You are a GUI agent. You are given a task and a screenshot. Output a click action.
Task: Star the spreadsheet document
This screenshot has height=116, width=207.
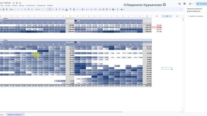14,3
